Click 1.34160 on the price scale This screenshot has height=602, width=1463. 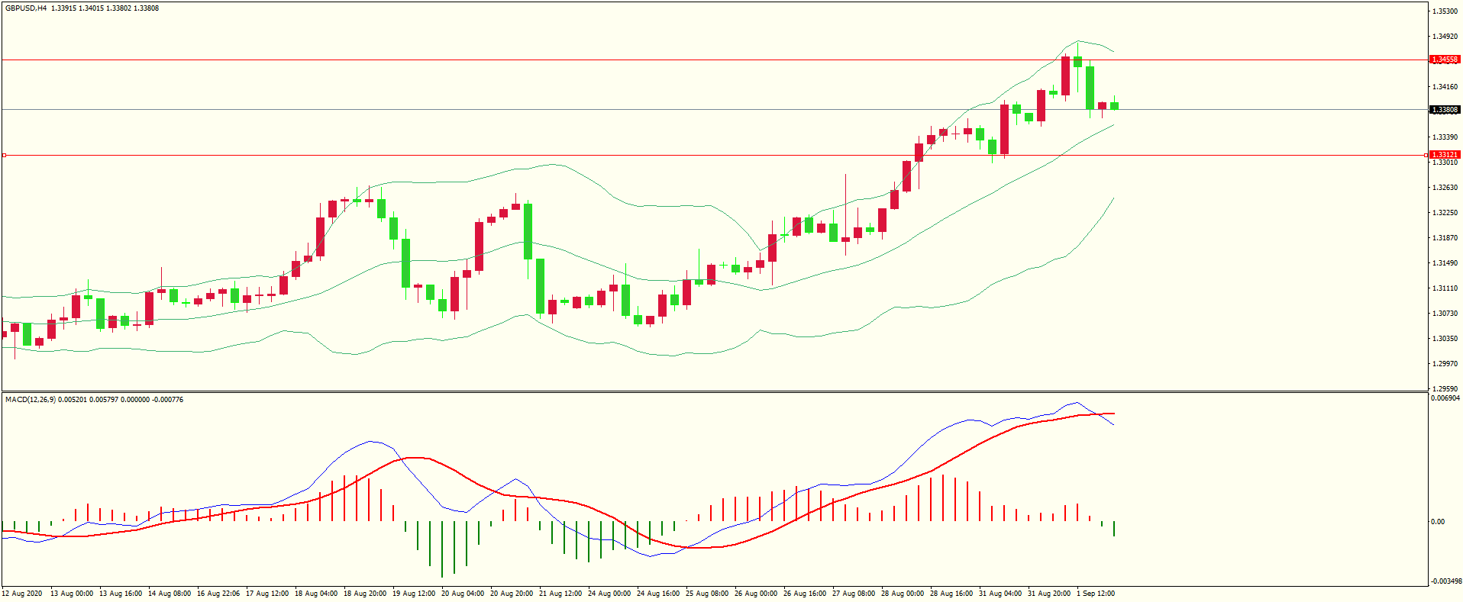[x=1445, y=87]
